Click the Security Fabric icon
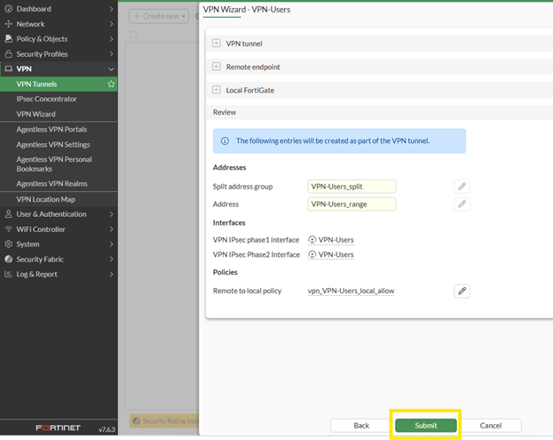 [x=9, y=260]
